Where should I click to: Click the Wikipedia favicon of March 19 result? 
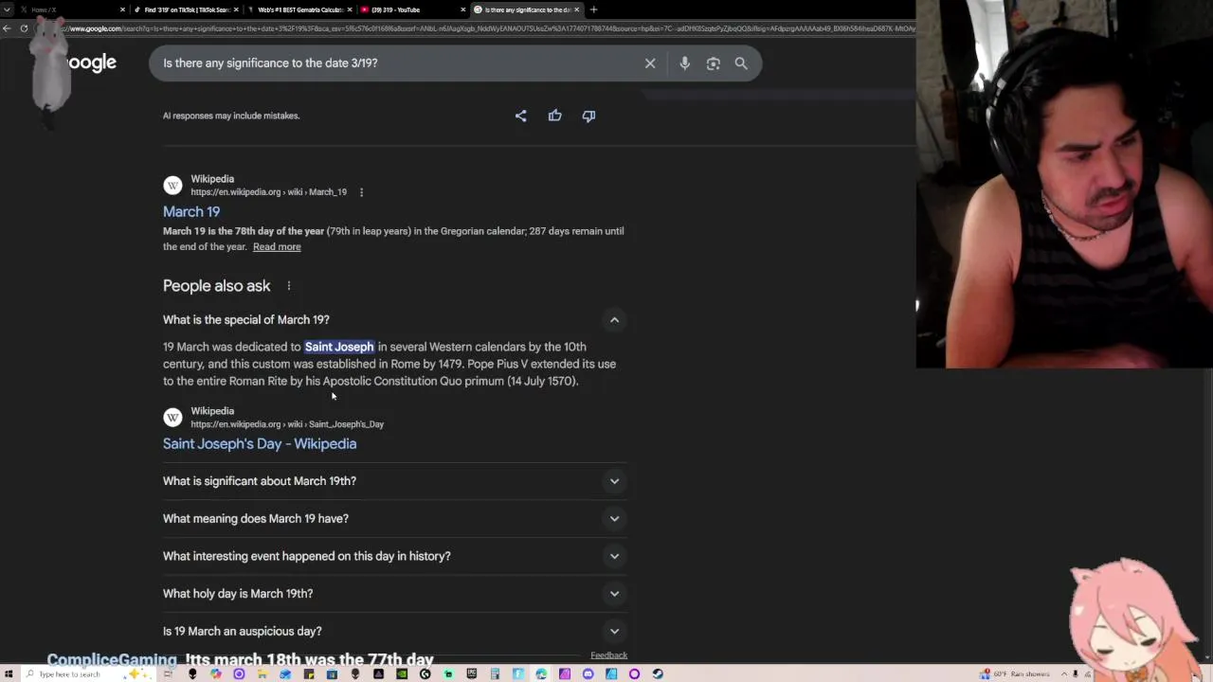tap(172, 186)
